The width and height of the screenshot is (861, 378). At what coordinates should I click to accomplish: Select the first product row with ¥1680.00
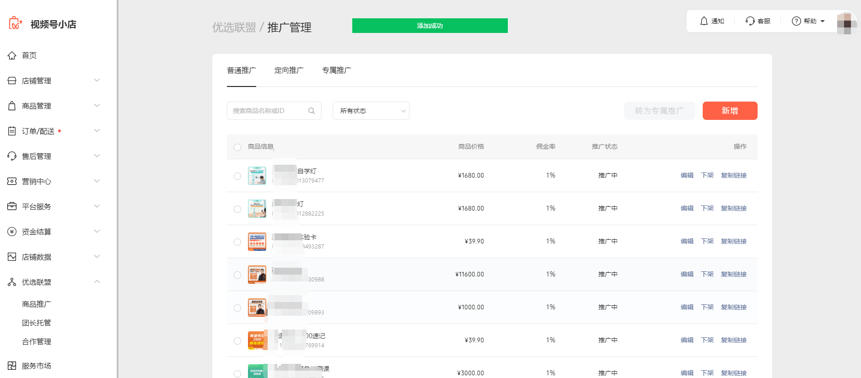tap(237, 176)
